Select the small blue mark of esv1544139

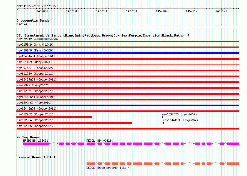coord(163,123)
